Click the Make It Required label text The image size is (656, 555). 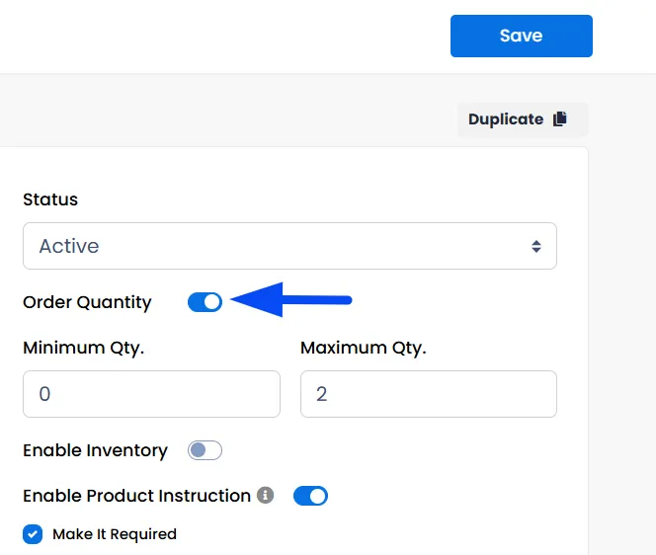tap(115, 534)
